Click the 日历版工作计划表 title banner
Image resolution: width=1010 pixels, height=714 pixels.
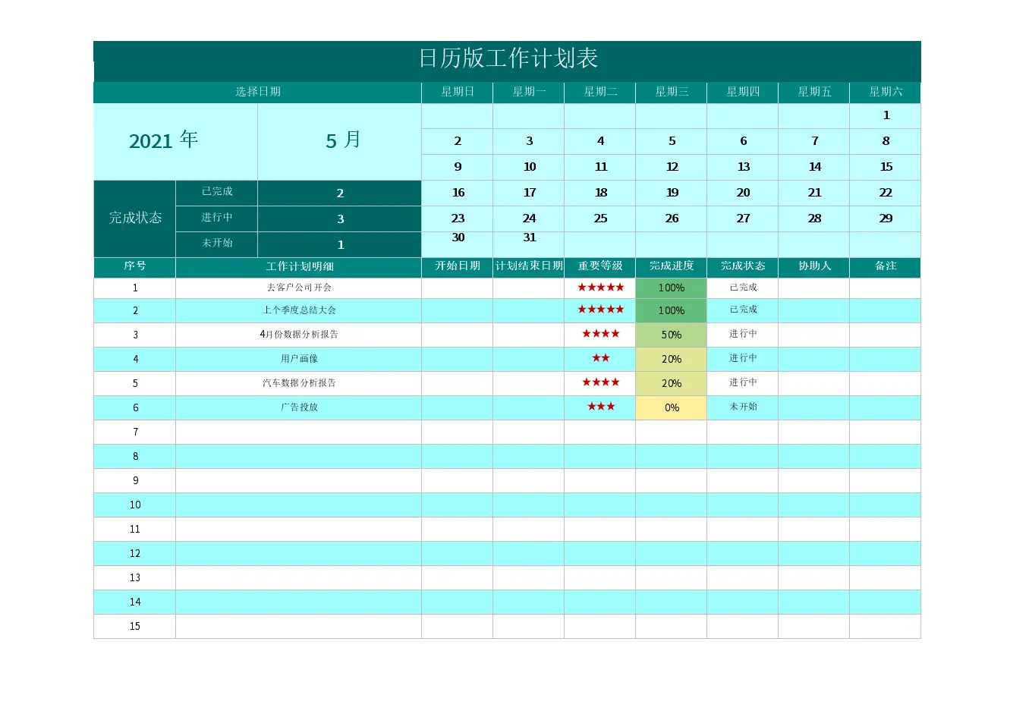point(507,59)
